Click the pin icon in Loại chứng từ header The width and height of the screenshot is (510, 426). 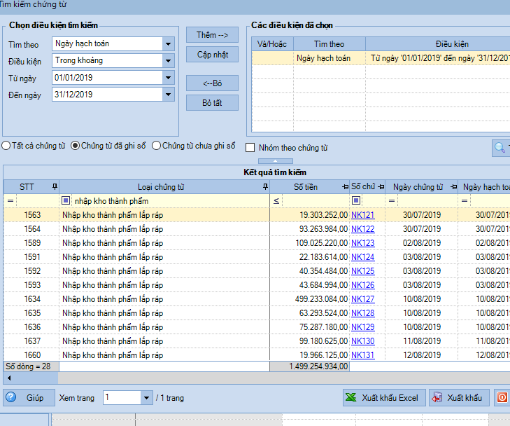264,187
